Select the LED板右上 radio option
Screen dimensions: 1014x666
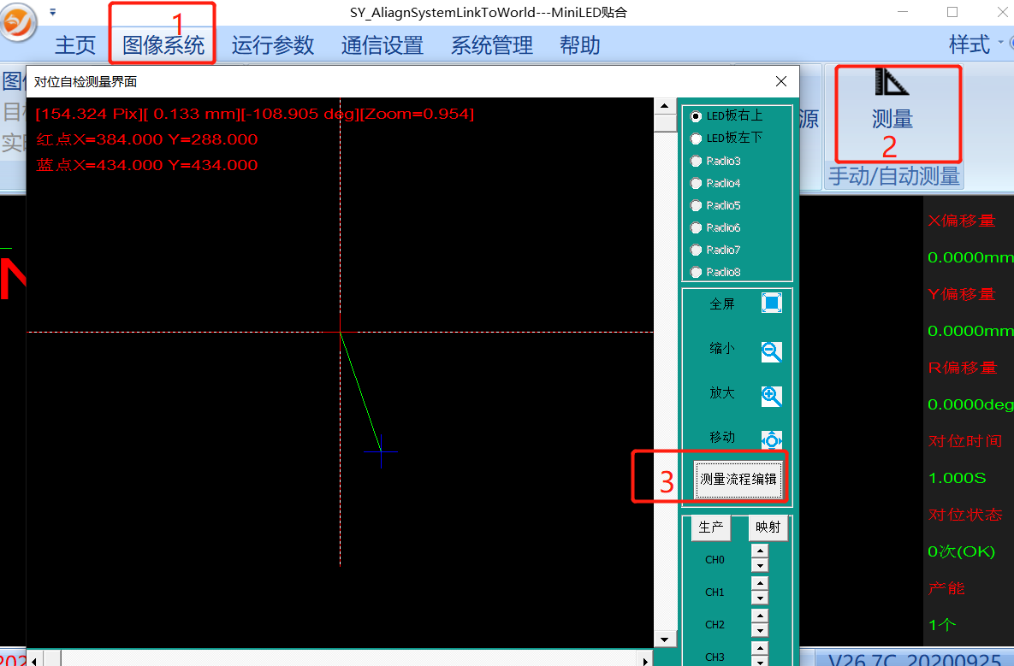pyautogui.click(x=696, y=116)
